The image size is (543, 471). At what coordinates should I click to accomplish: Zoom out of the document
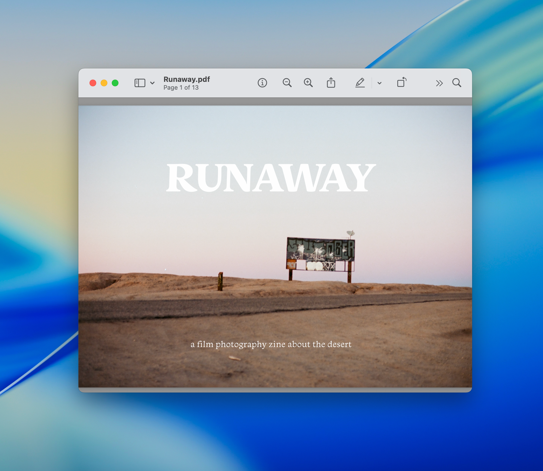pyautogui.click(x=287, y=83)
